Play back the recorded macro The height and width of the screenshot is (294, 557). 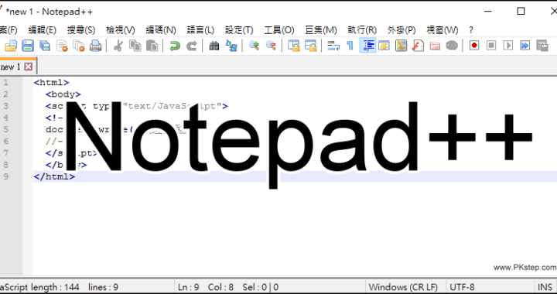pos(508,46)
